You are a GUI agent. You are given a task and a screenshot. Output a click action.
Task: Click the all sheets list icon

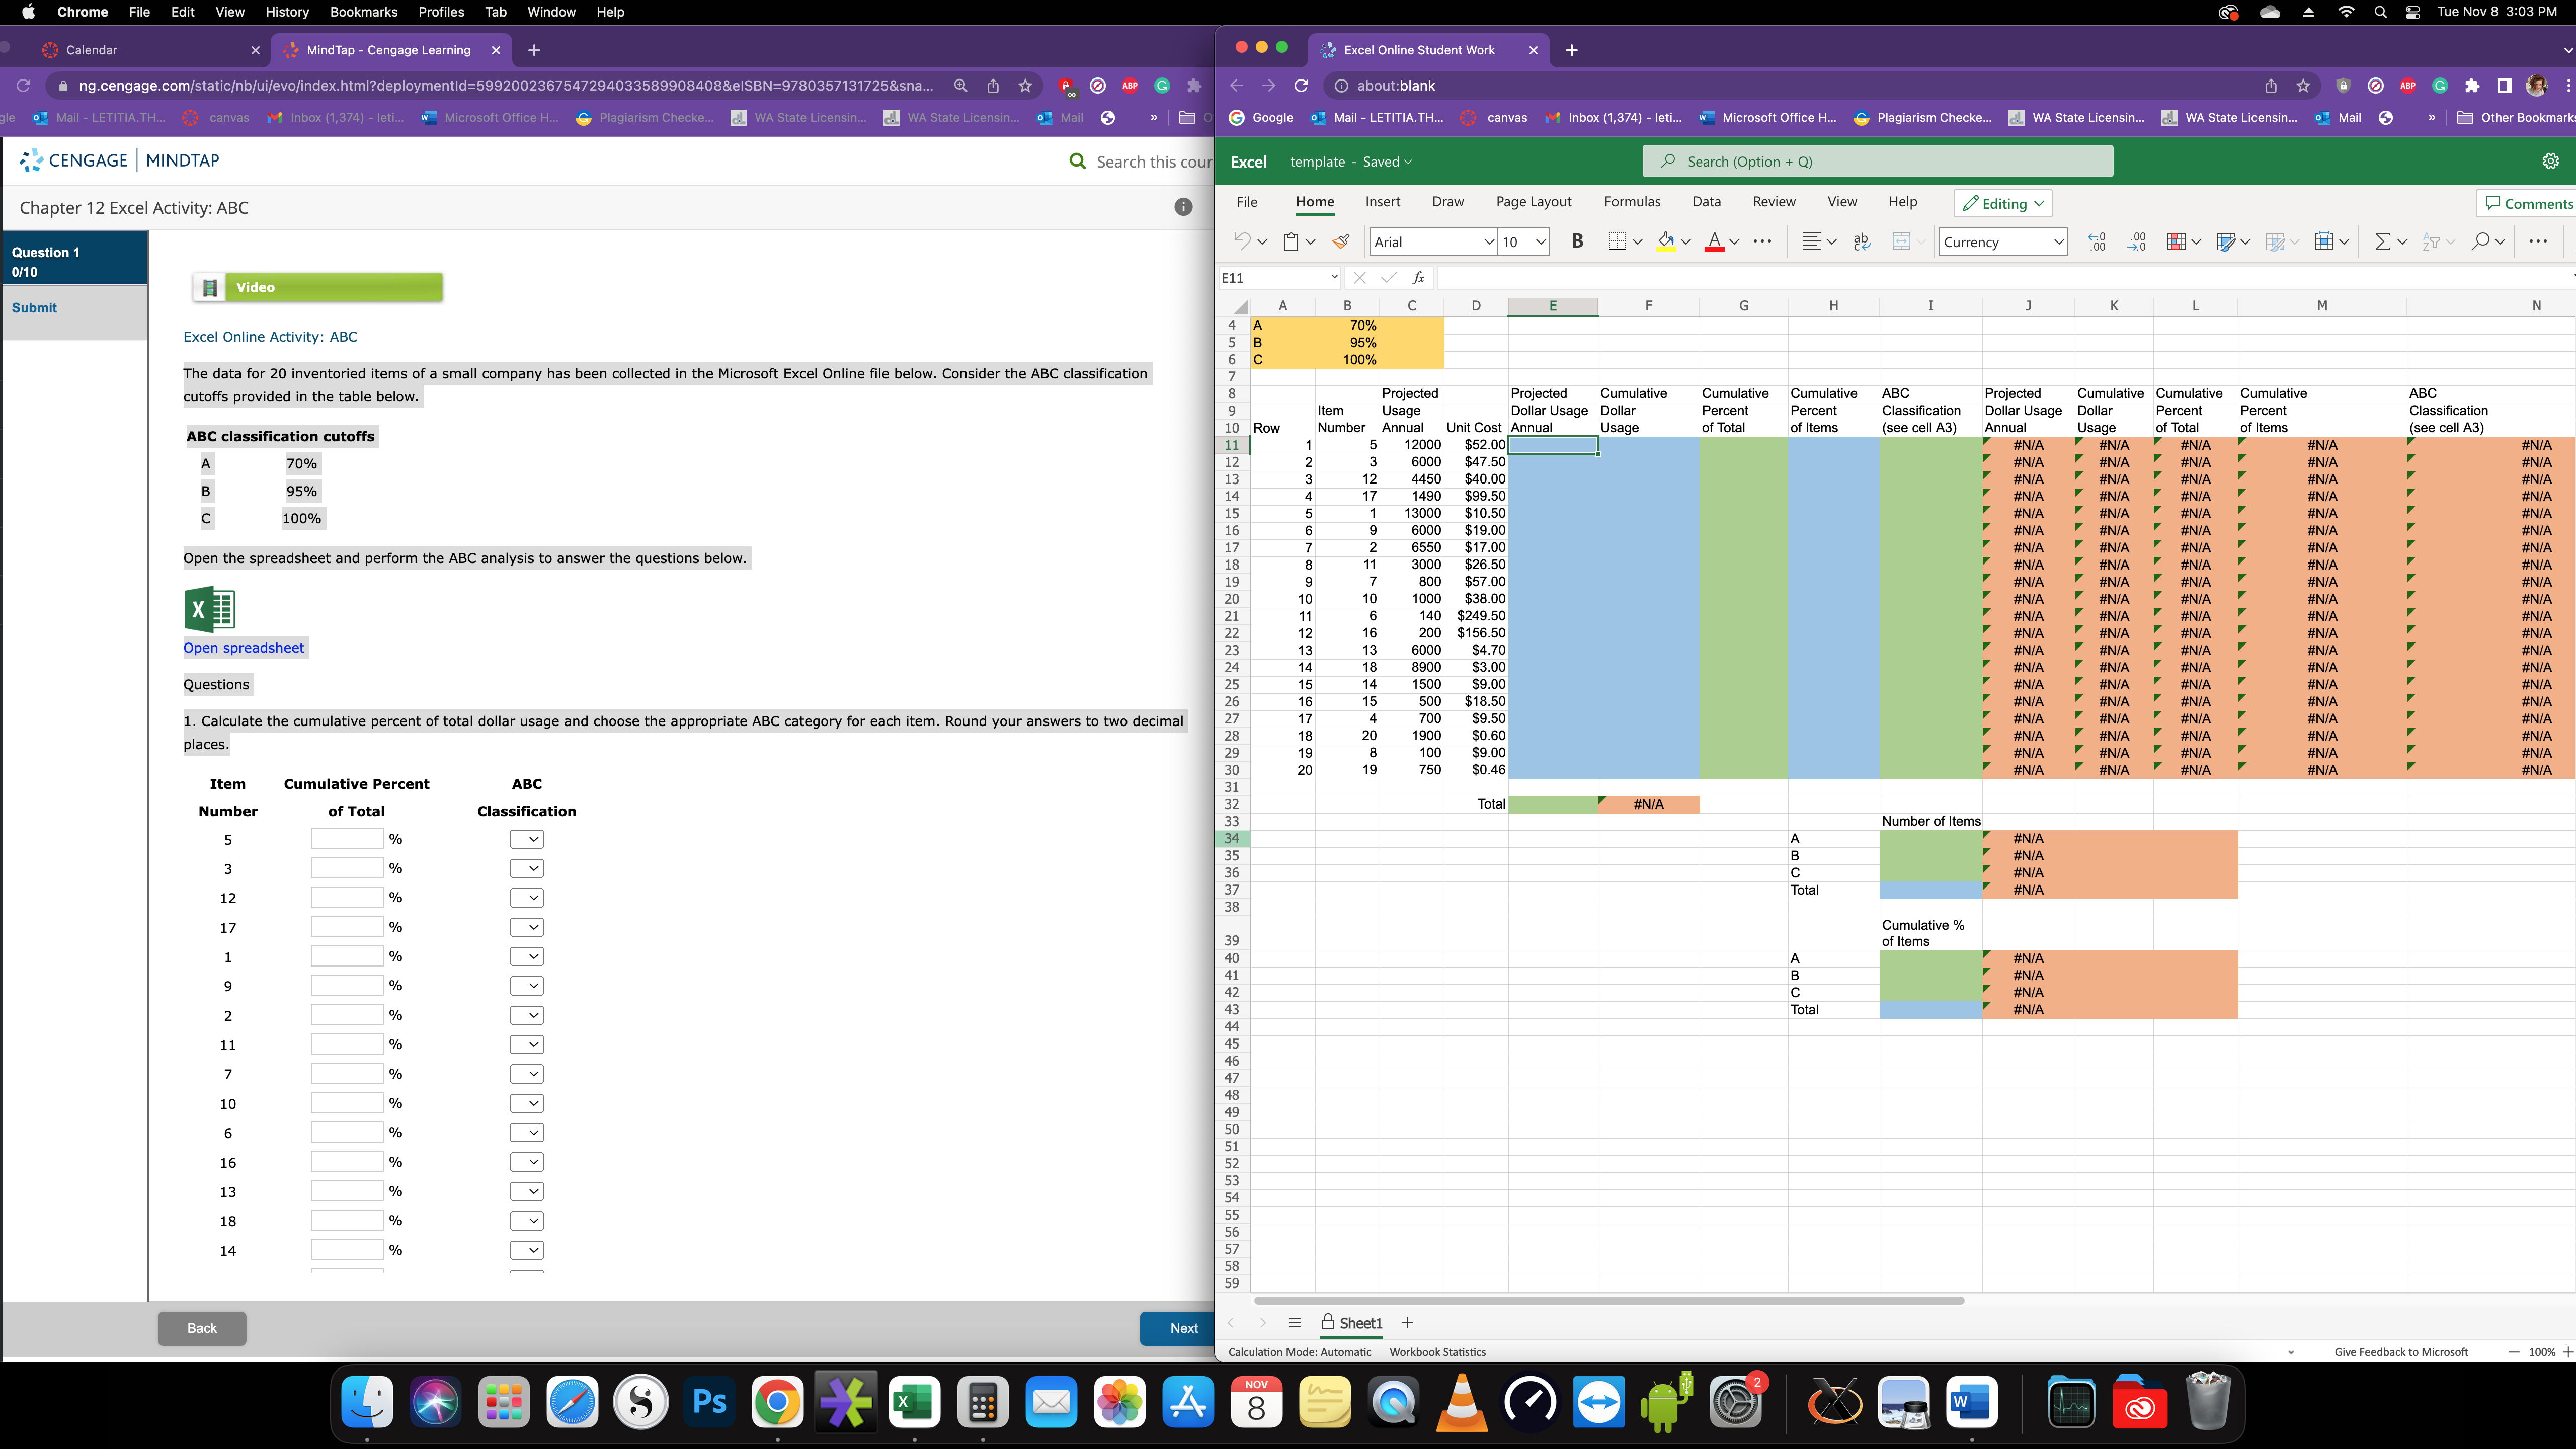tap(1295, 1323)
